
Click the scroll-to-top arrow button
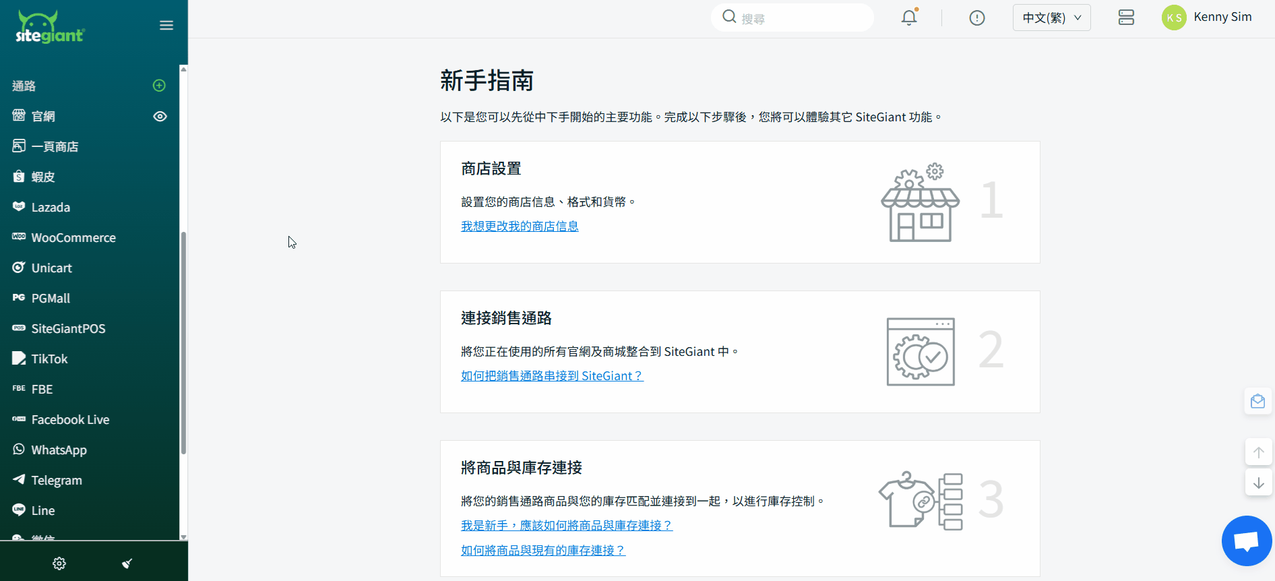point(1258,452)
